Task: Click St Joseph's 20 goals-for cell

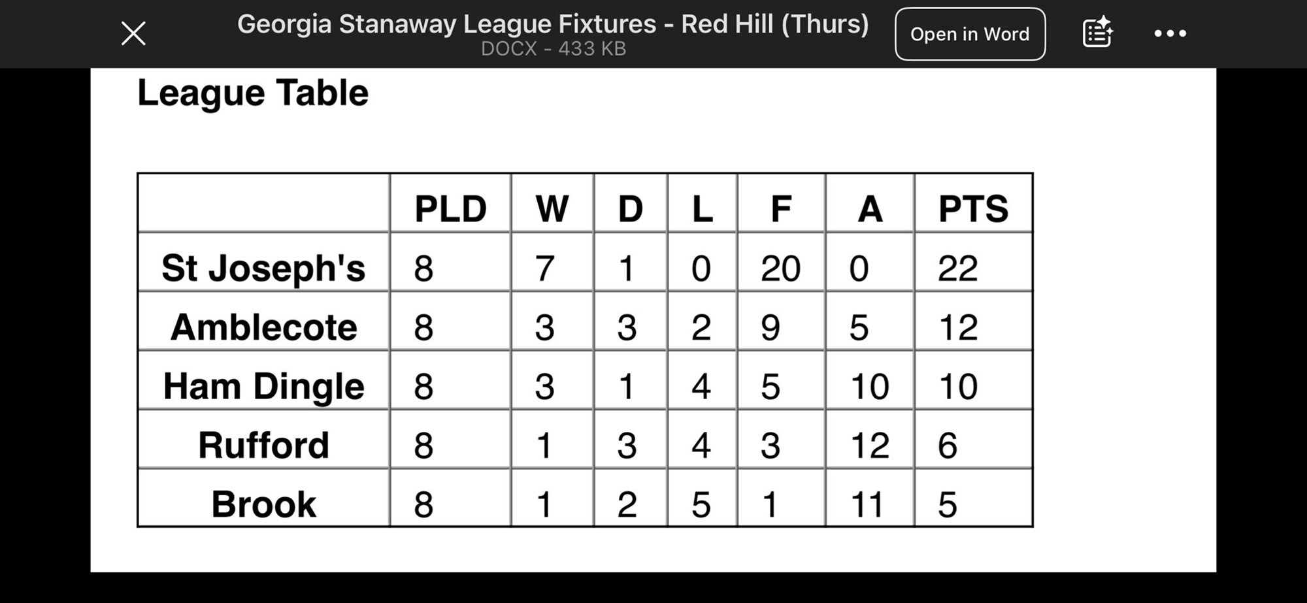Action: pyautogui.click(x=780, y=268)
